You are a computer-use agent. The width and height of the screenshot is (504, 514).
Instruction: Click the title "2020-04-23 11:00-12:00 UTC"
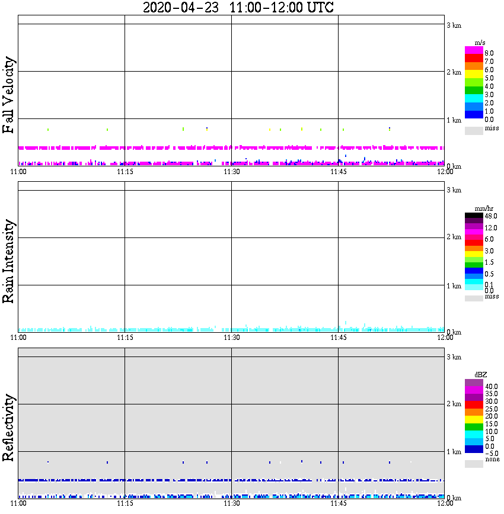point(238,7)
